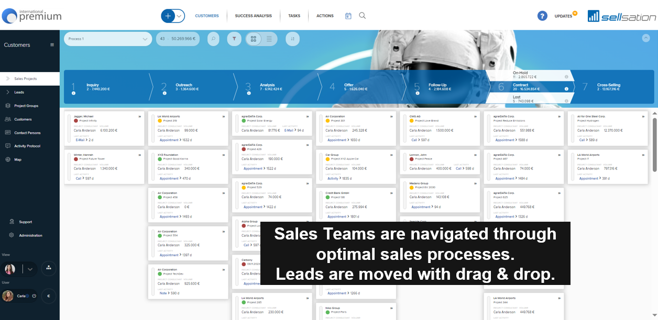
Task: Expand the CWG AG card arrows
Action: [475, 117]
